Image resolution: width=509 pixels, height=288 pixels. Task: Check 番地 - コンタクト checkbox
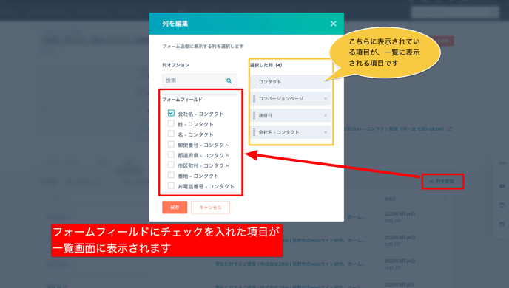(x=171, y=175)
